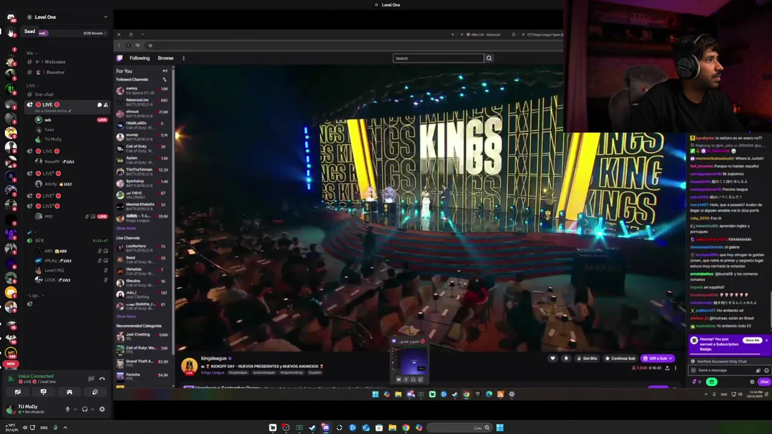This screenshot has height=434, width=772.
Task: Show hidden system tray icons
Action: pos(65,427)
